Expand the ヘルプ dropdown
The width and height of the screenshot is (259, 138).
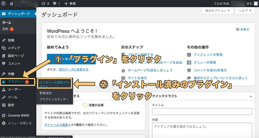pos(245,11)
